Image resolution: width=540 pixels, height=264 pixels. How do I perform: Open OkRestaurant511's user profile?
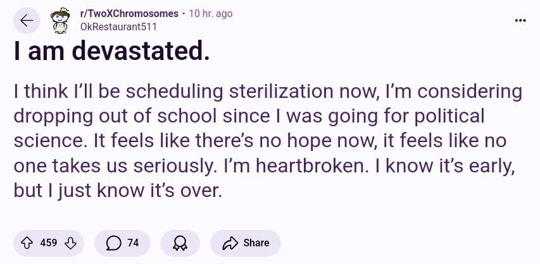click(x=118, y=27)
